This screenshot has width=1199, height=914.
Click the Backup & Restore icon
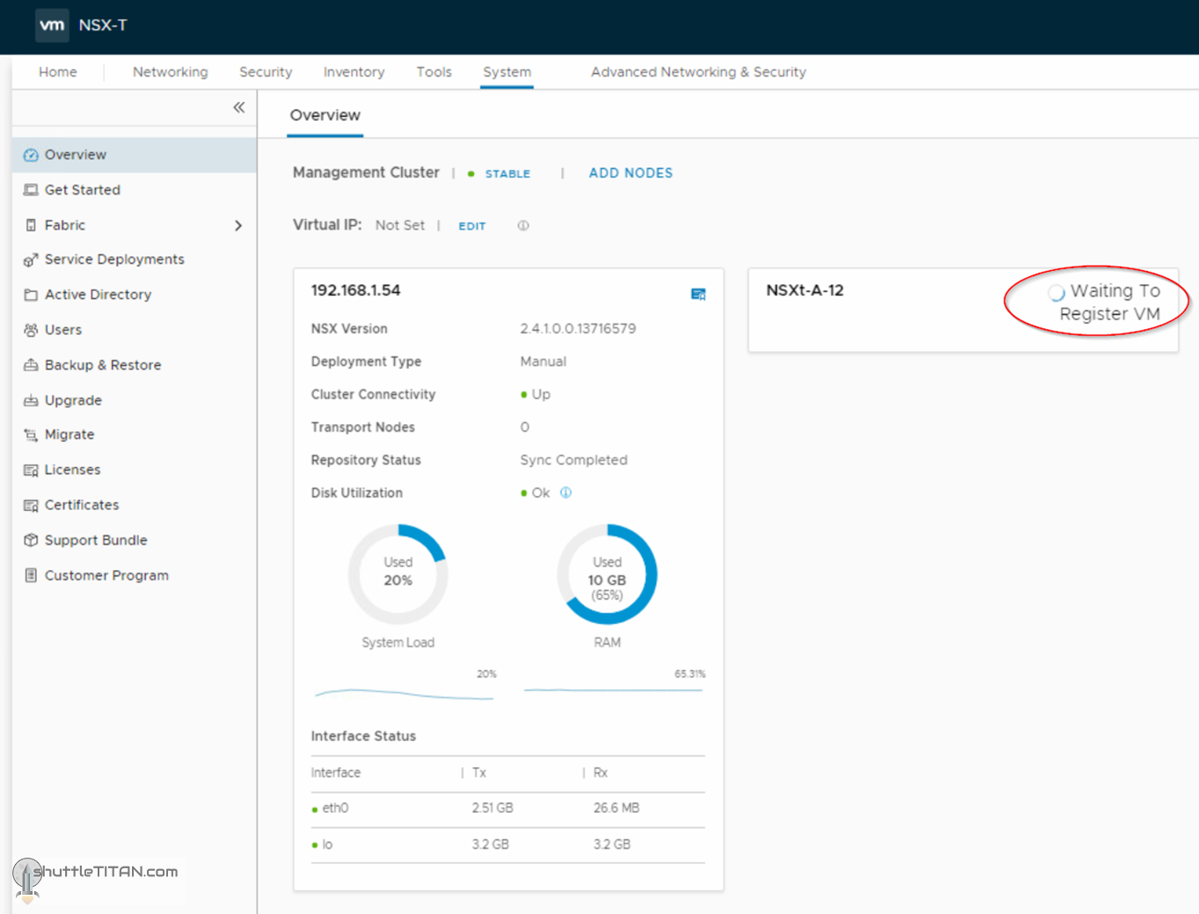click(31, 365)
